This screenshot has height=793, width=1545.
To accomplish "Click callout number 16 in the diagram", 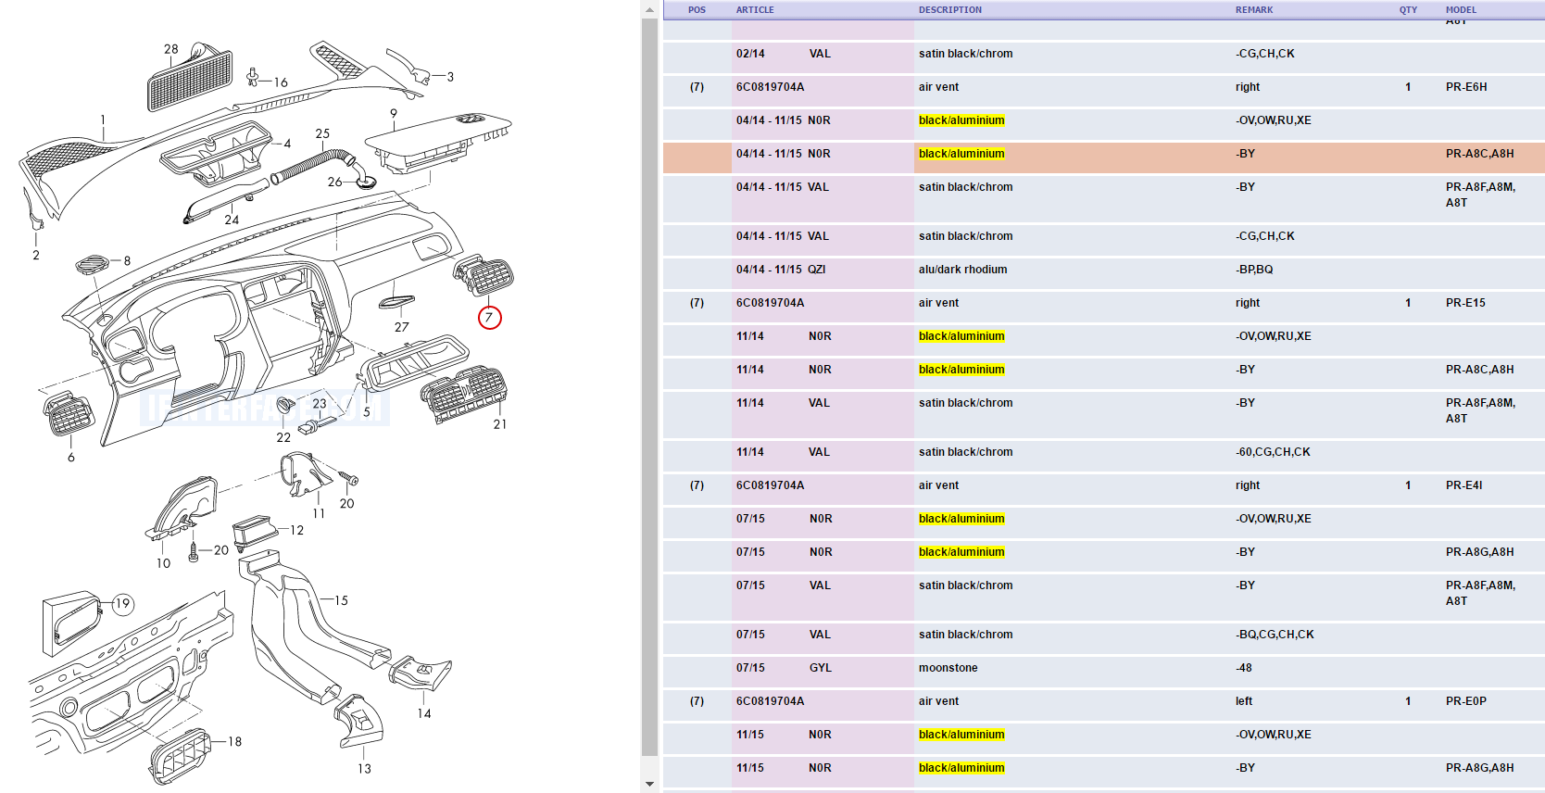I will (281, 82).
